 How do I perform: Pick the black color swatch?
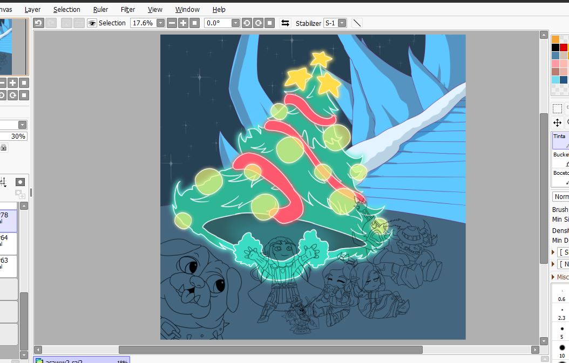(555, 47)
